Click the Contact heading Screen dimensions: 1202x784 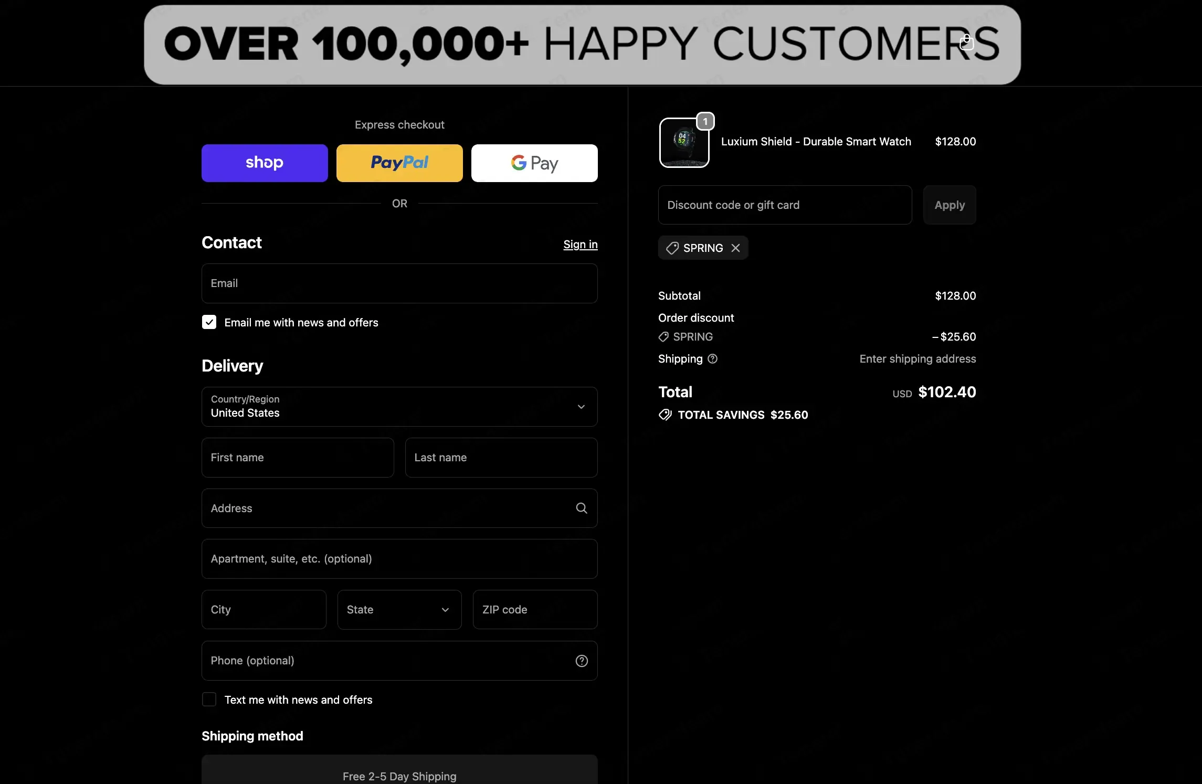[x=231, y=242]
